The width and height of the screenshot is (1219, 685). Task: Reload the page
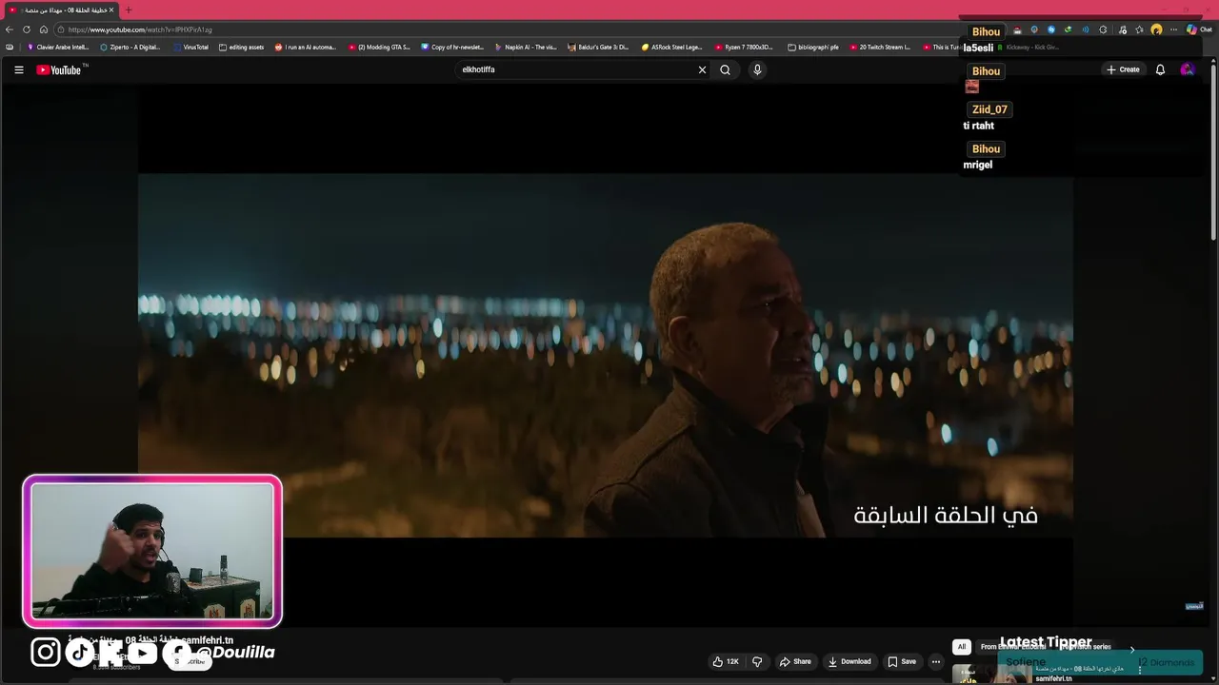(x=27, y=29)
